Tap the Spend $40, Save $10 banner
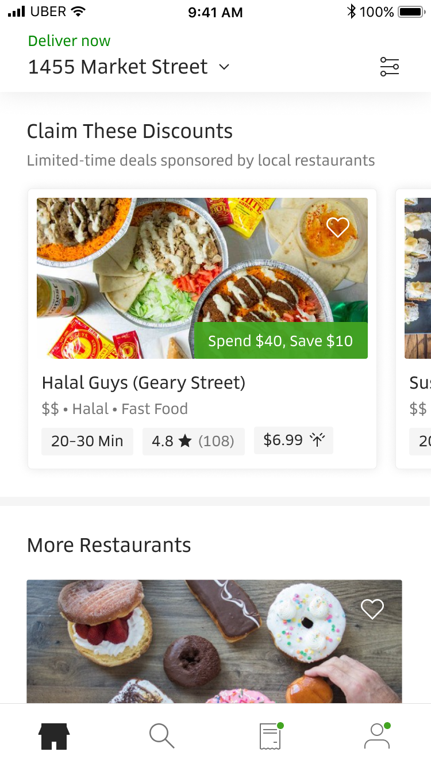 pos(280,341)
